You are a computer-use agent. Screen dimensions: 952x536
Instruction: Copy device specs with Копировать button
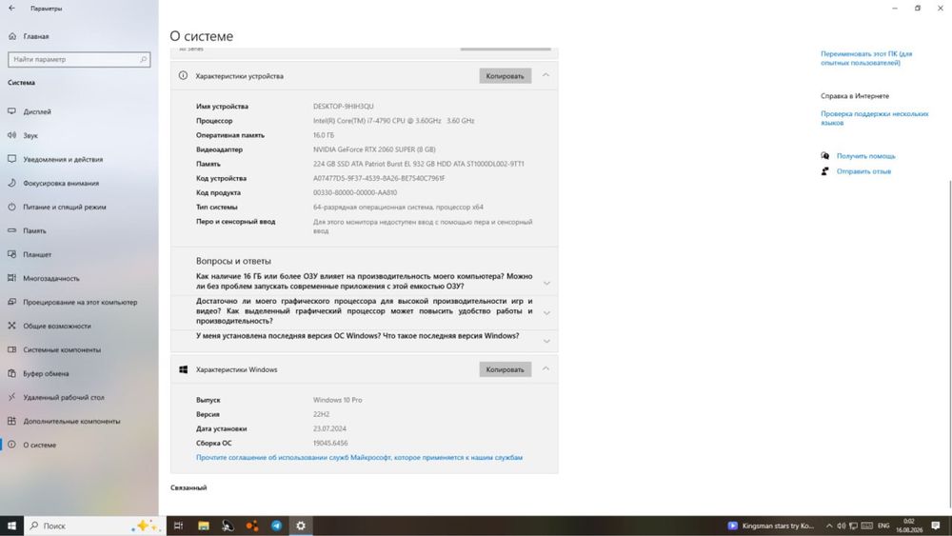tap(505, 76)
